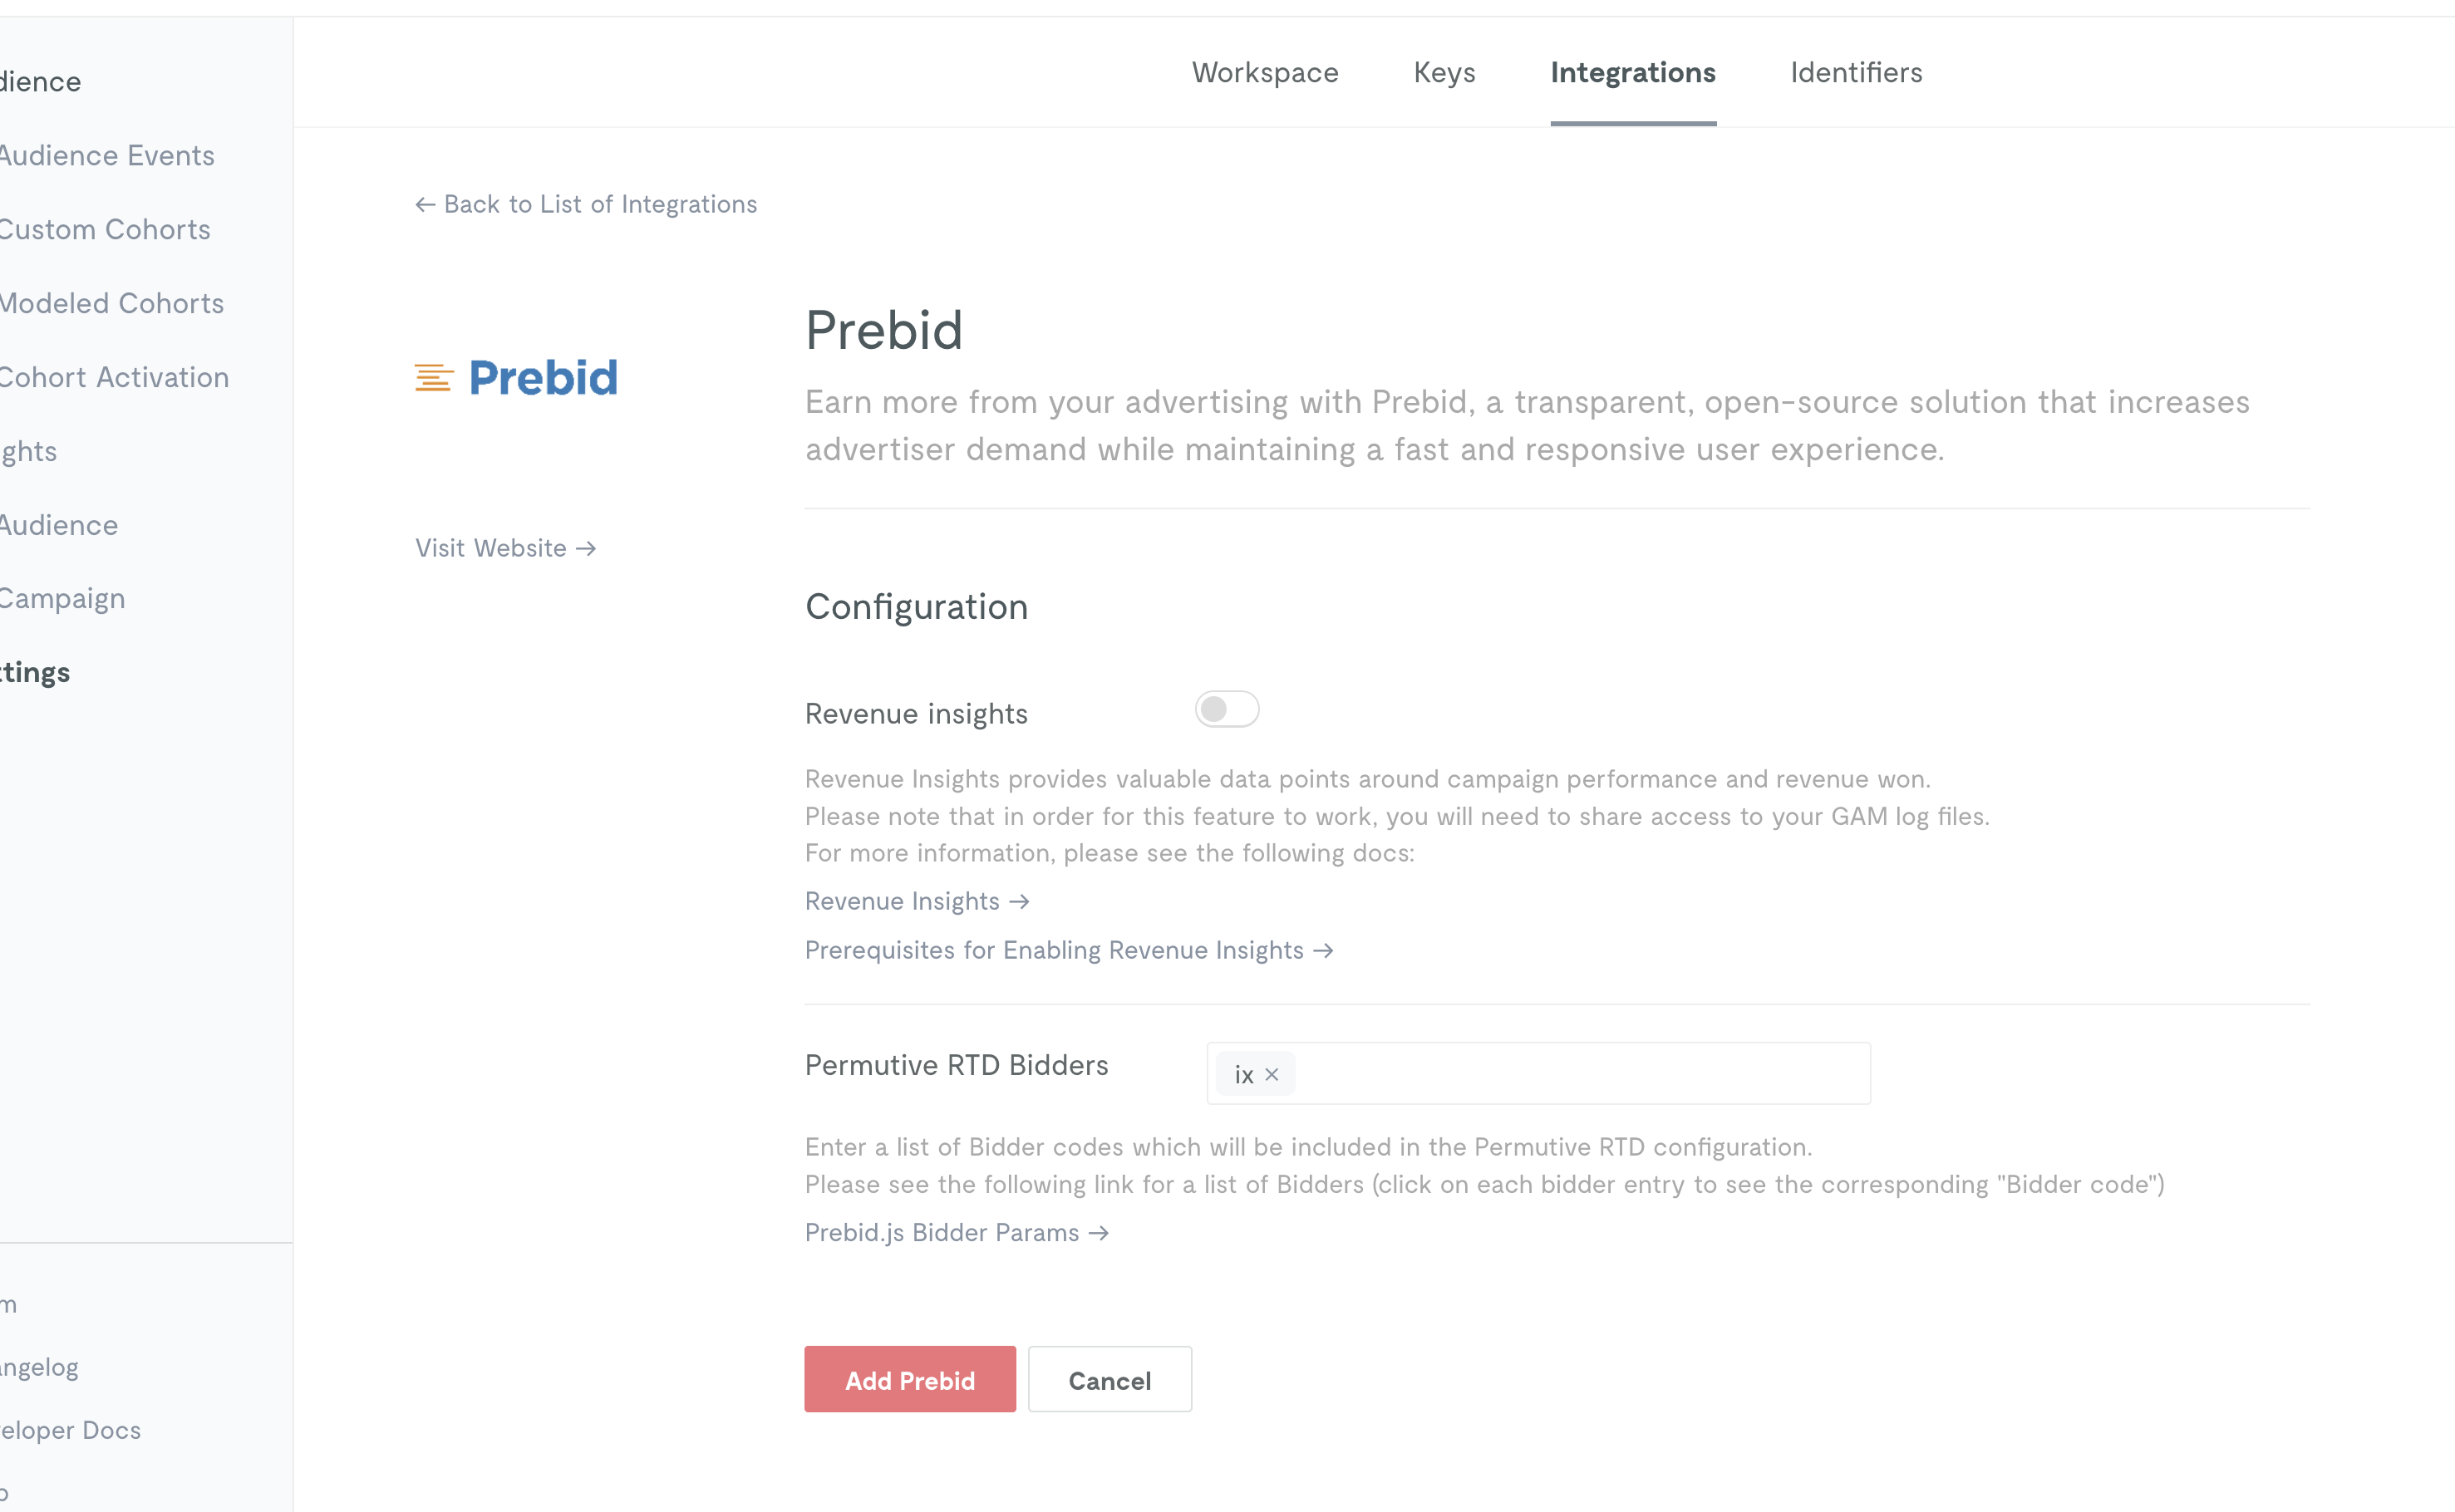Click the arrow after 'Prerequisites for Enabling Revenue Insights'
The width and height of the screenshot is (2455, 1512).
tap(1325, 950)
